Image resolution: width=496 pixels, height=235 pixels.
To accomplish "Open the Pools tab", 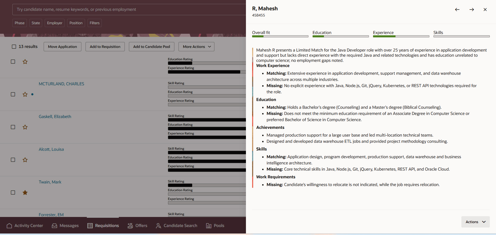I will click(x=215, y=226).
